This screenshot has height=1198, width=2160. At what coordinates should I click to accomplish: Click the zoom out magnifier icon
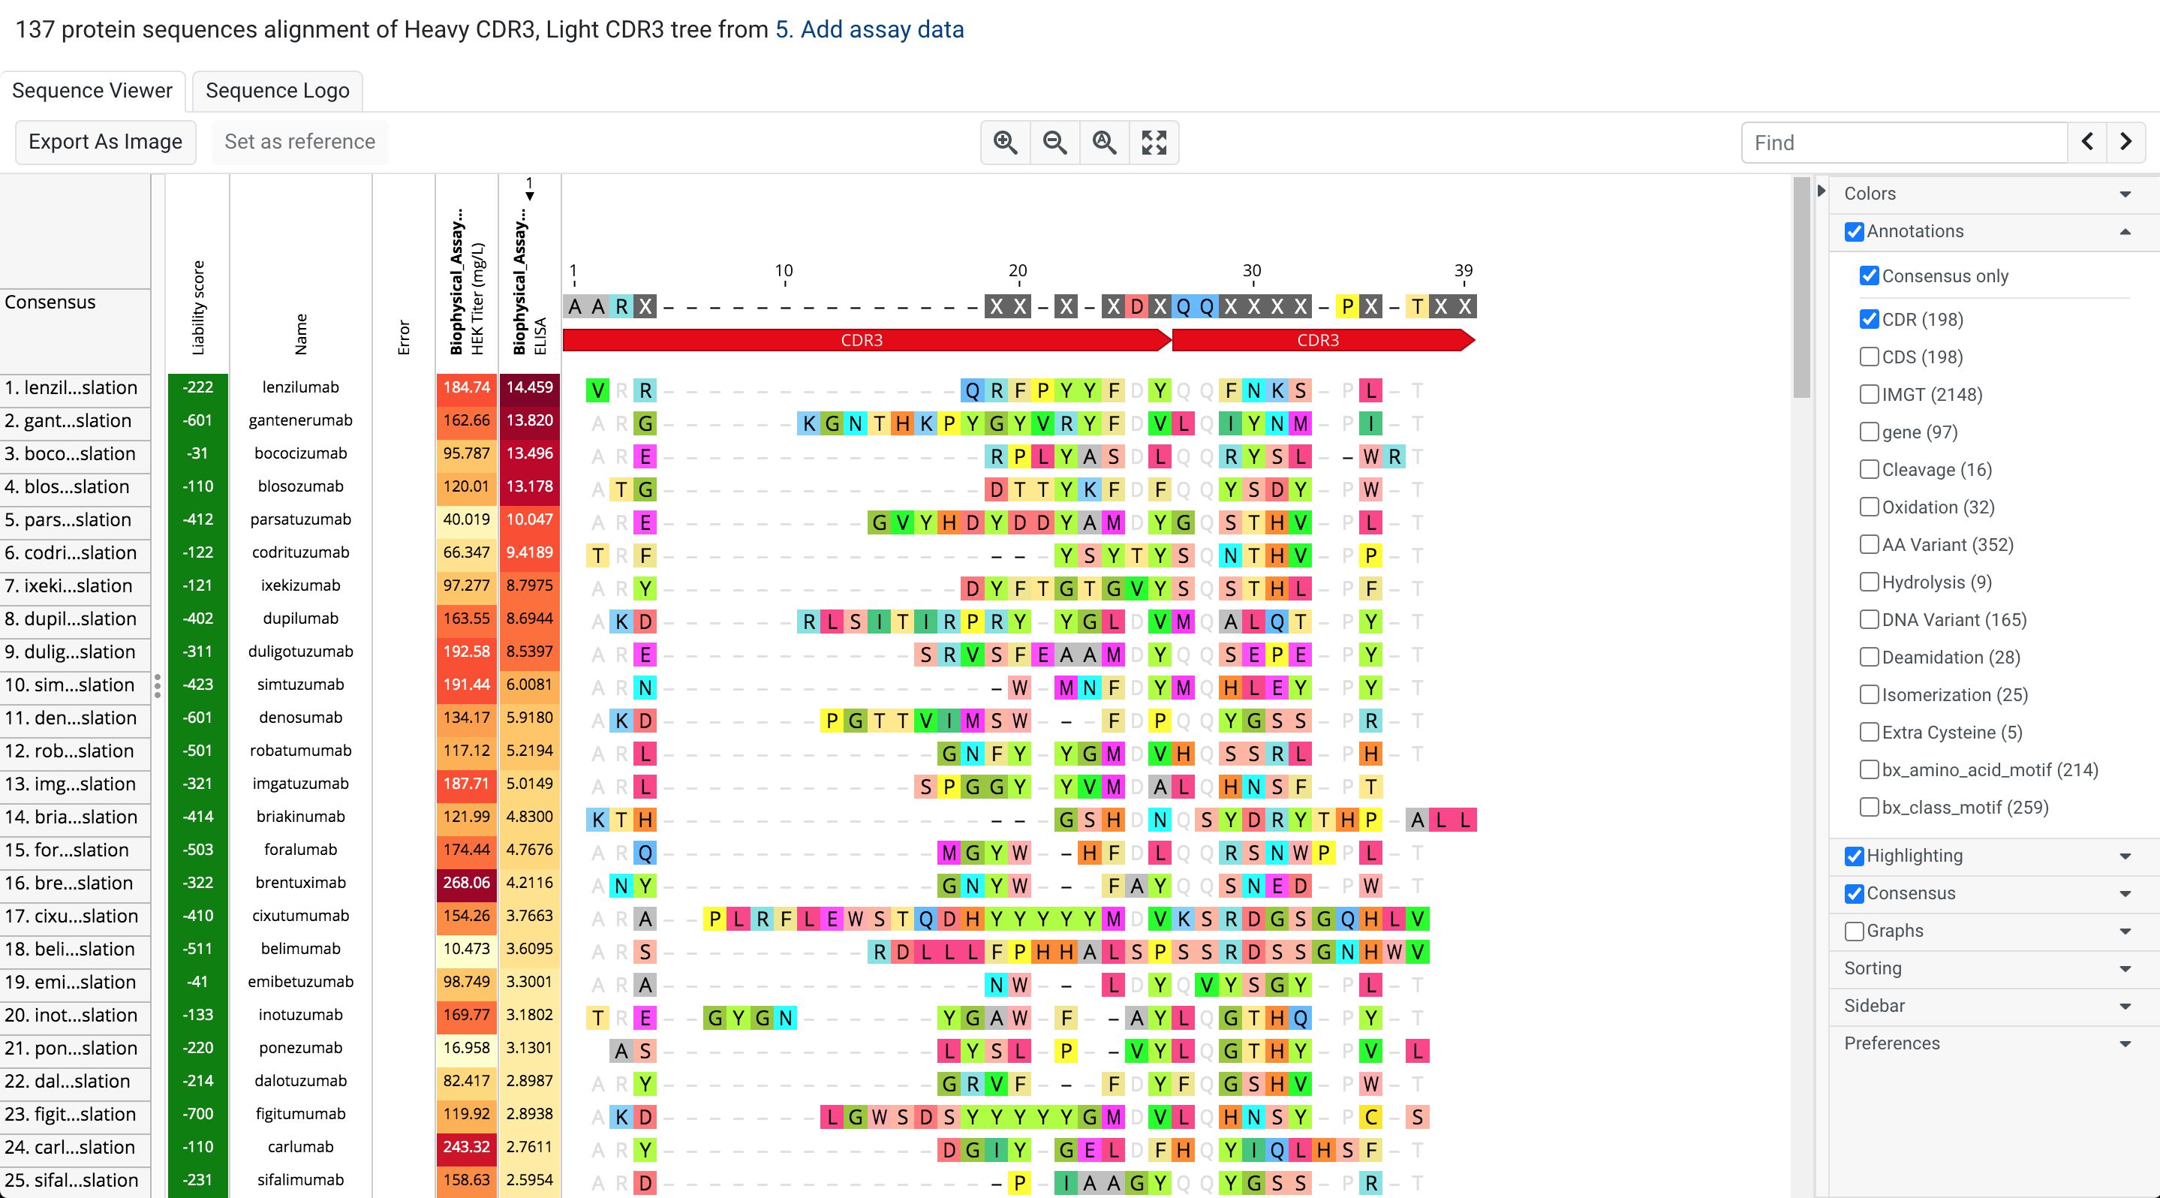1054,143
